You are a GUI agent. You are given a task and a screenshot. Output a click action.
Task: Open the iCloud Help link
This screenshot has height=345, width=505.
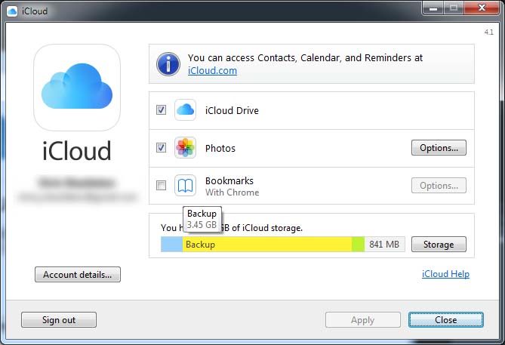click(x=445, y=274)
